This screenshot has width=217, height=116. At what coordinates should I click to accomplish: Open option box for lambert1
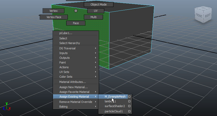pyautogui.click(x=129, y=102)
